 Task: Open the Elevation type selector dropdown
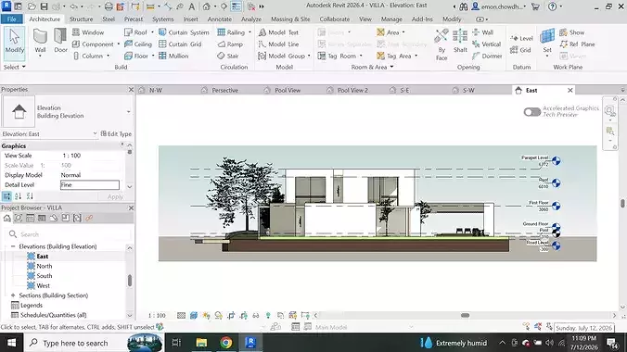[x=128, y=112]
